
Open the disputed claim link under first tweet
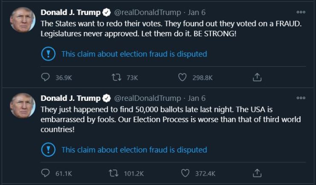point(134,54)
